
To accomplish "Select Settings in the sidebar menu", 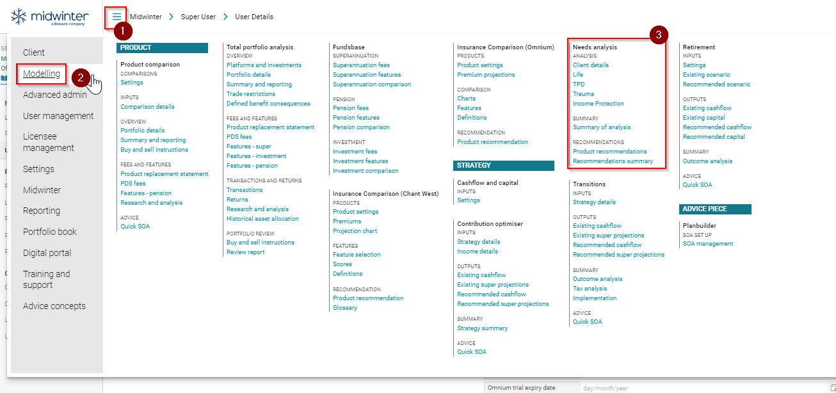I will pos(38,169).
